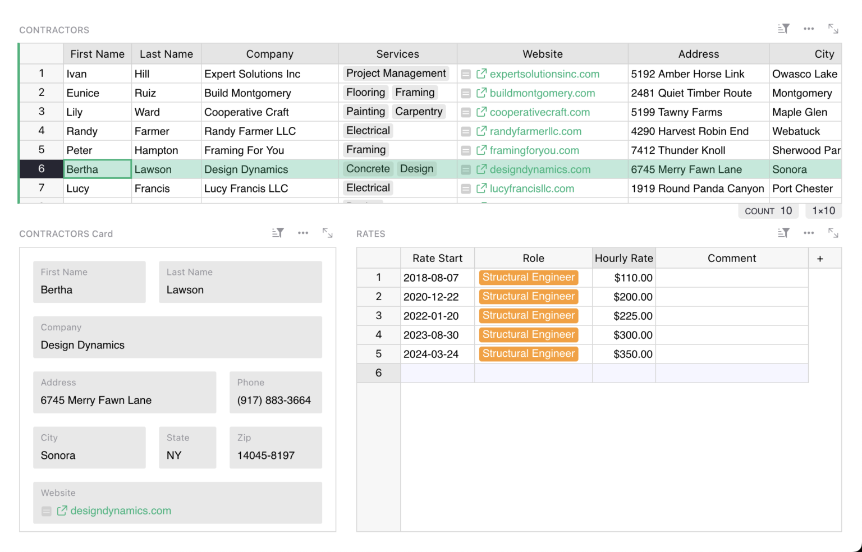Click the external link icon next to framingforyou.com
Screen dimensions: 862x552
pyautogui.click(x=481, y=150)
